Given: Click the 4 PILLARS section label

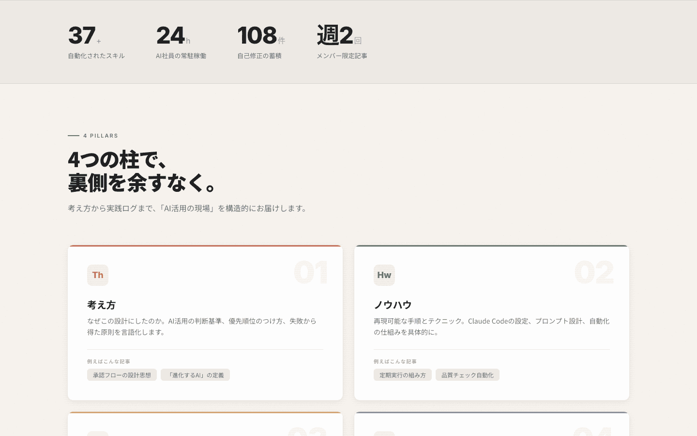Looking at the screenshot, I should [93, 136].
